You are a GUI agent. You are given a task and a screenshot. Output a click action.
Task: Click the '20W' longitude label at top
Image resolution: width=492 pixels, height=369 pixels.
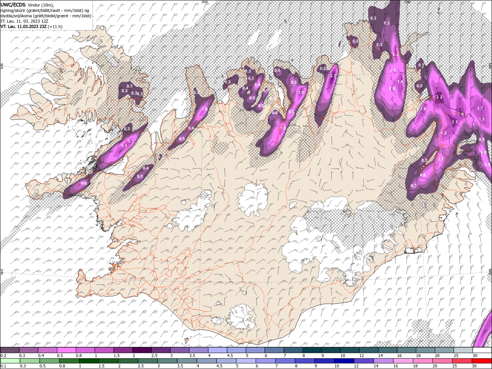point(204,2)
